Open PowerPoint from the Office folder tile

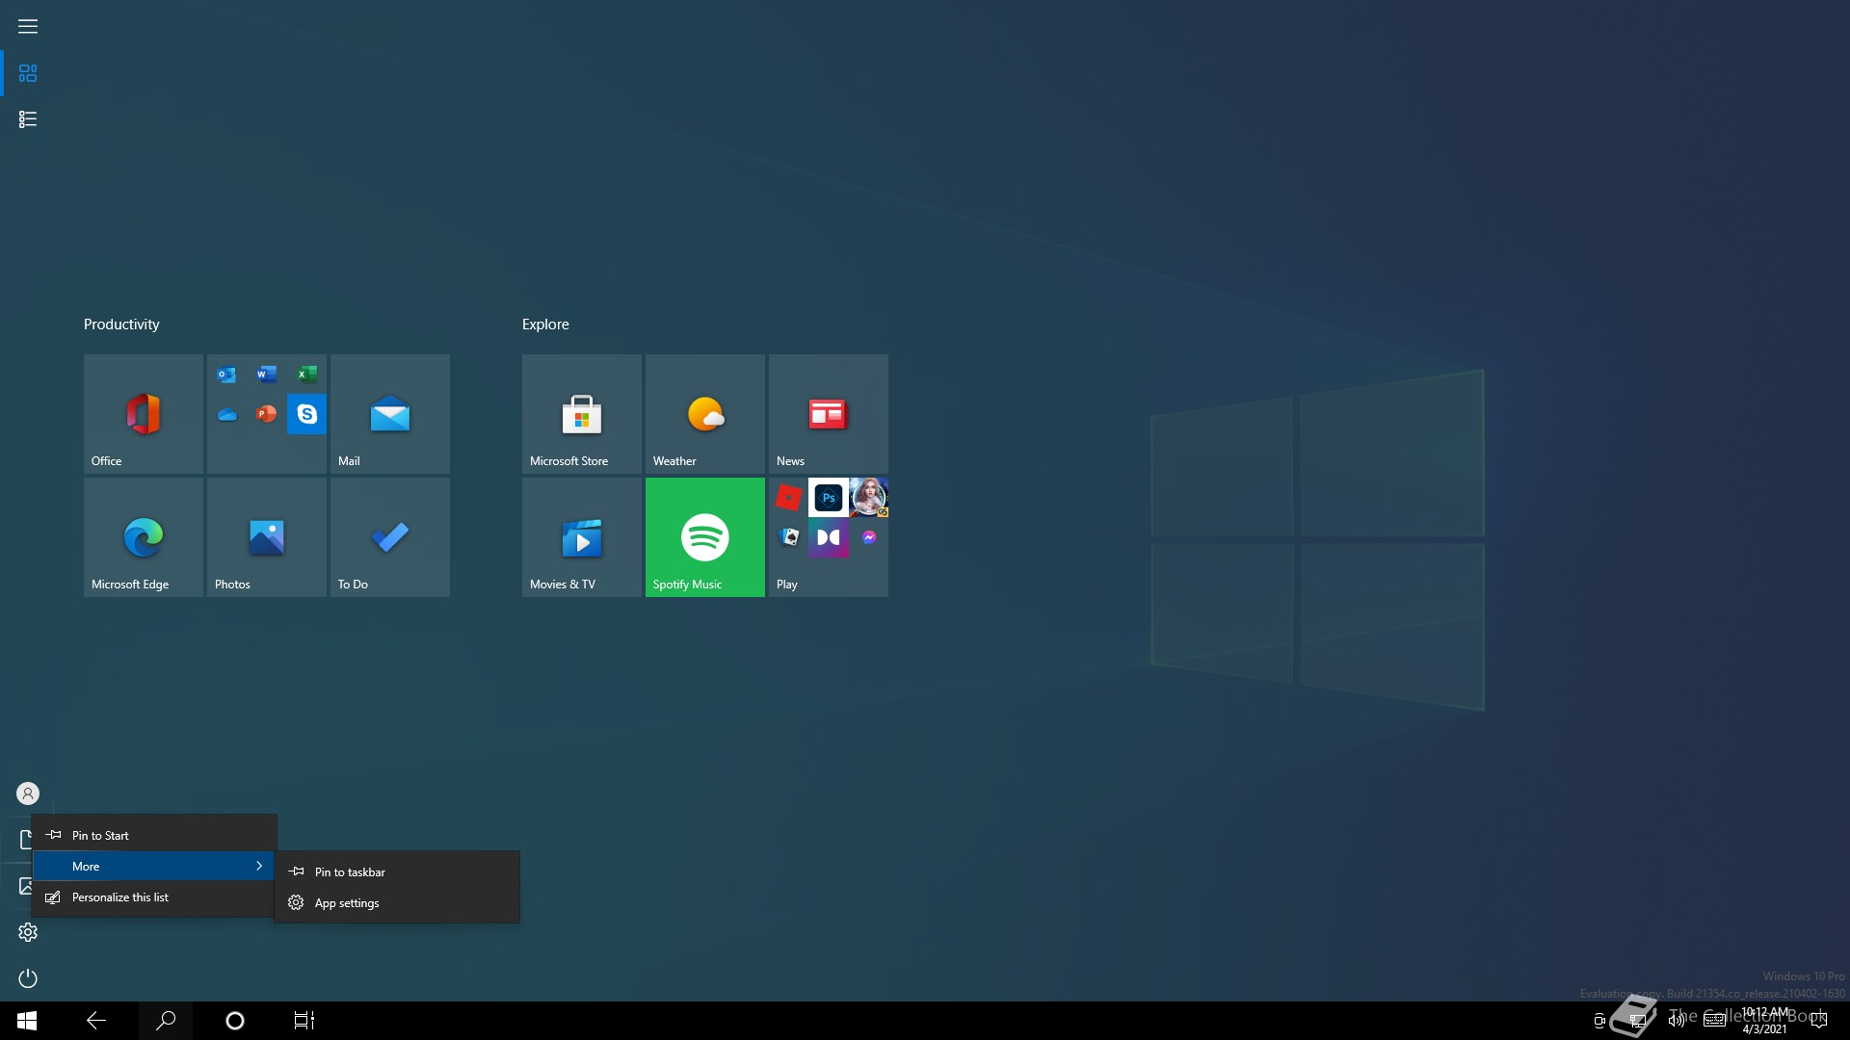click(x=267, y=414)
